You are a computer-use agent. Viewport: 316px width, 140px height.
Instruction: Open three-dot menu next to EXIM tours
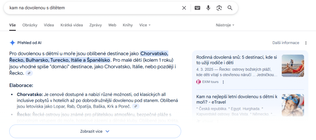223,82
